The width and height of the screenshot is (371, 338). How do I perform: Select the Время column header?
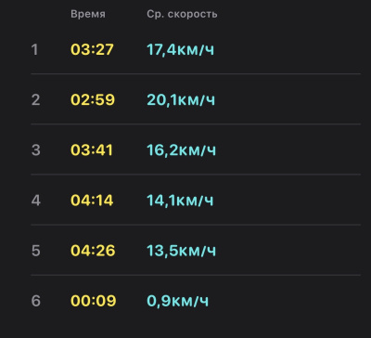pos(88,14)
